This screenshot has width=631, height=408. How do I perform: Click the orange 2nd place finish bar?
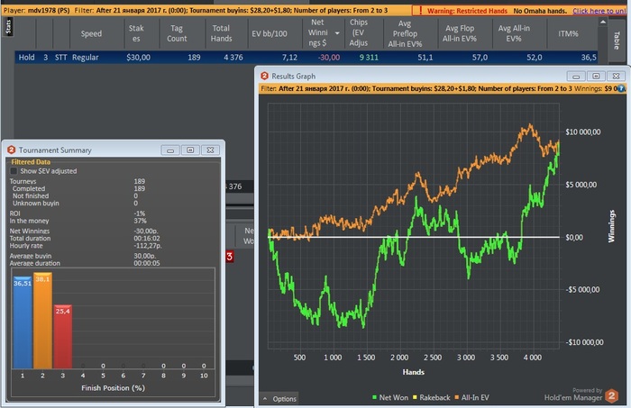tap(42, 321)
